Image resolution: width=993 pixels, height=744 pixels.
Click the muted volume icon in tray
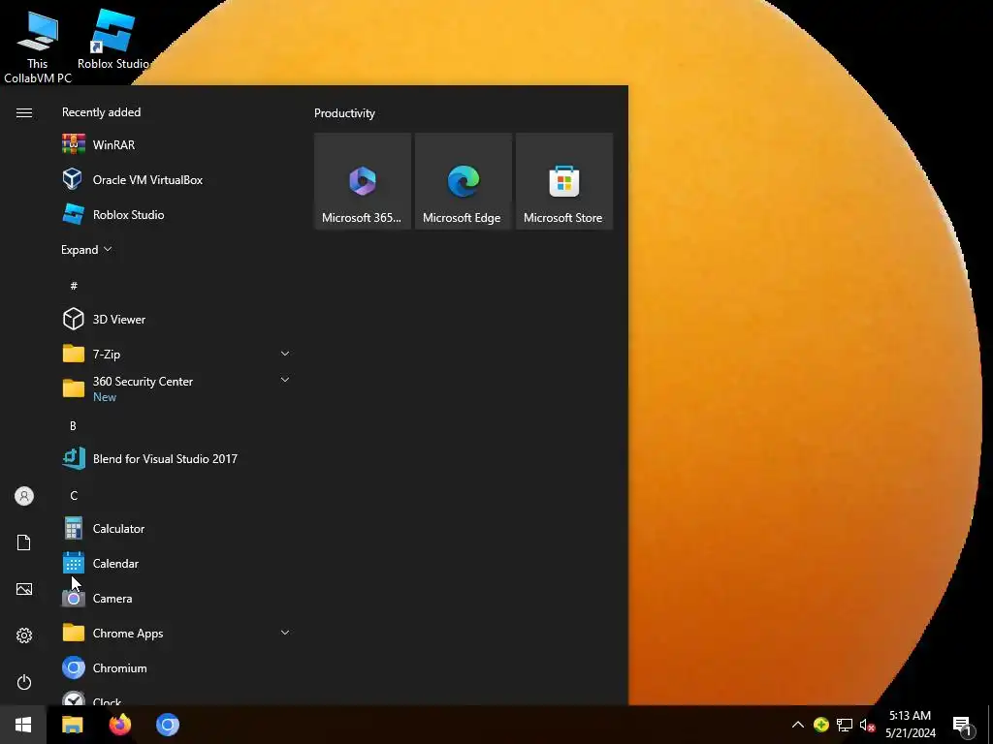(x=867, y=725)
